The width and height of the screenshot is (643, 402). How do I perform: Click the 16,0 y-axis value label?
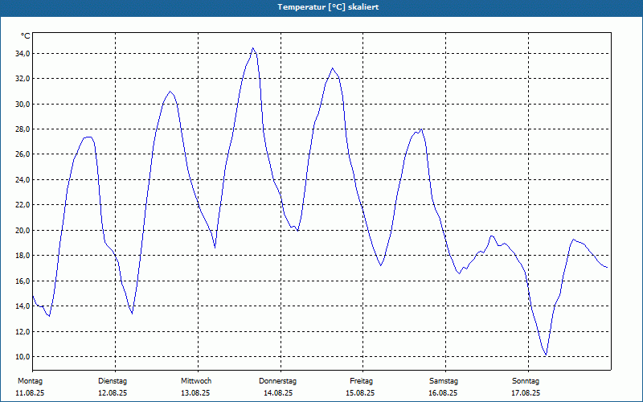(21, 281)
